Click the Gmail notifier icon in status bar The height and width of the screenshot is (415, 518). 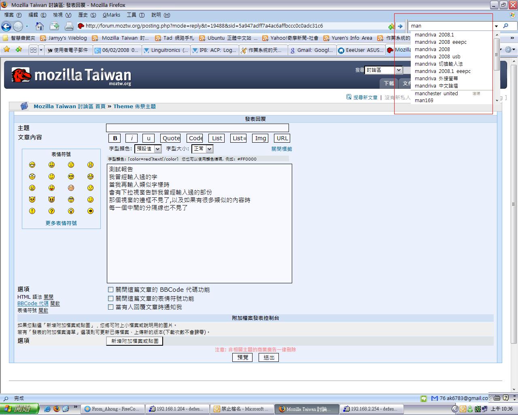[435, 398]
